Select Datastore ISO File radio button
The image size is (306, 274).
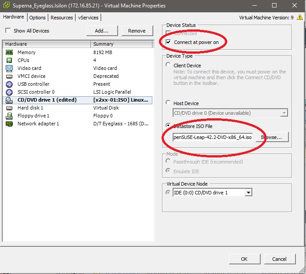tap(168, 125)
